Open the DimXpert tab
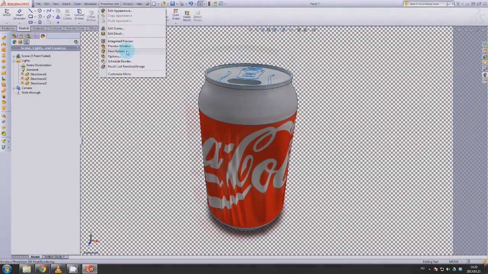The width and height of the screenshot is (488, 274). point(55,29)
